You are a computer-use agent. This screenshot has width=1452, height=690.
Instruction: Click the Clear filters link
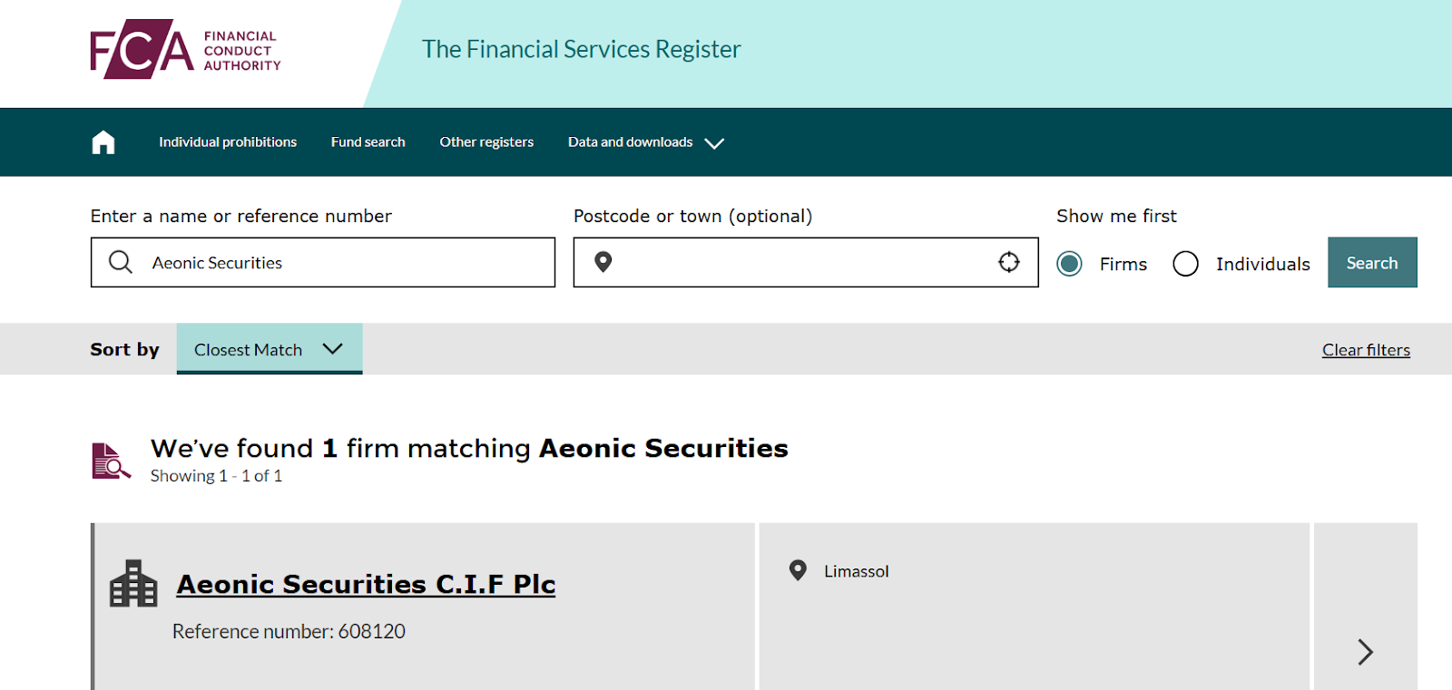pos(1366,350)
